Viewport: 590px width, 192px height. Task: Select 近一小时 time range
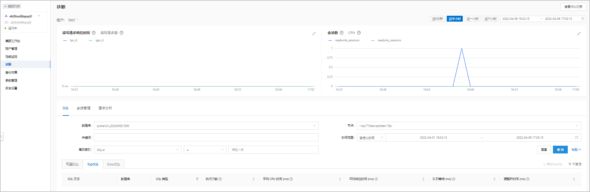click(x=472, y=19)
